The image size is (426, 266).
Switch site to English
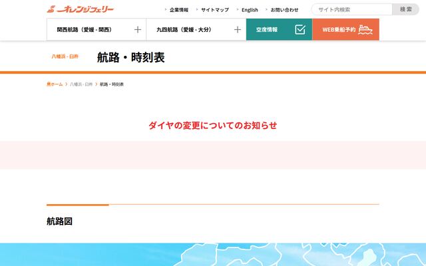[250, 10]
